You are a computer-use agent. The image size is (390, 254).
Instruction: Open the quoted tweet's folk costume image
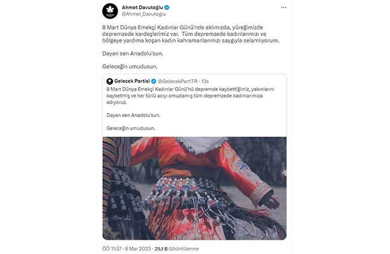[x=194, y=188]
